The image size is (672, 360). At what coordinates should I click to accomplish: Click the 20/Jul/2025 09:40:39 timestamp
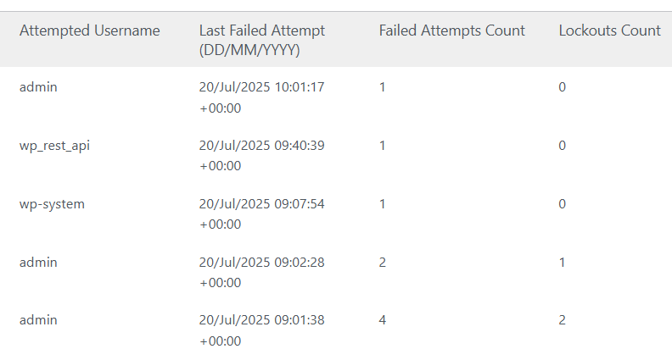tap(262, 155)
